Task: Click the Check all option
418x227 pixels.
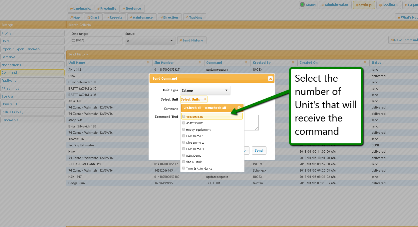Action: pyautogui.click(x=193, y=108)
